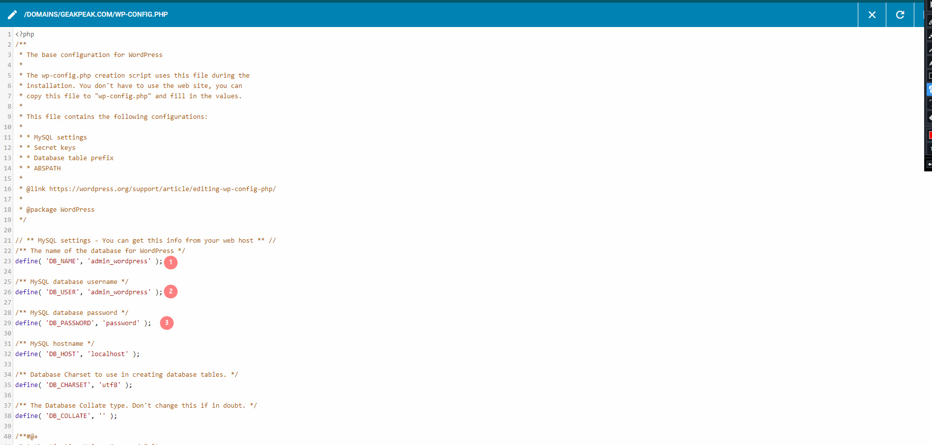932x445 pixels.
Task: Place the cursor on 'admin_wordpress' in the DB_USER line
Action: (x=119, y=292)
